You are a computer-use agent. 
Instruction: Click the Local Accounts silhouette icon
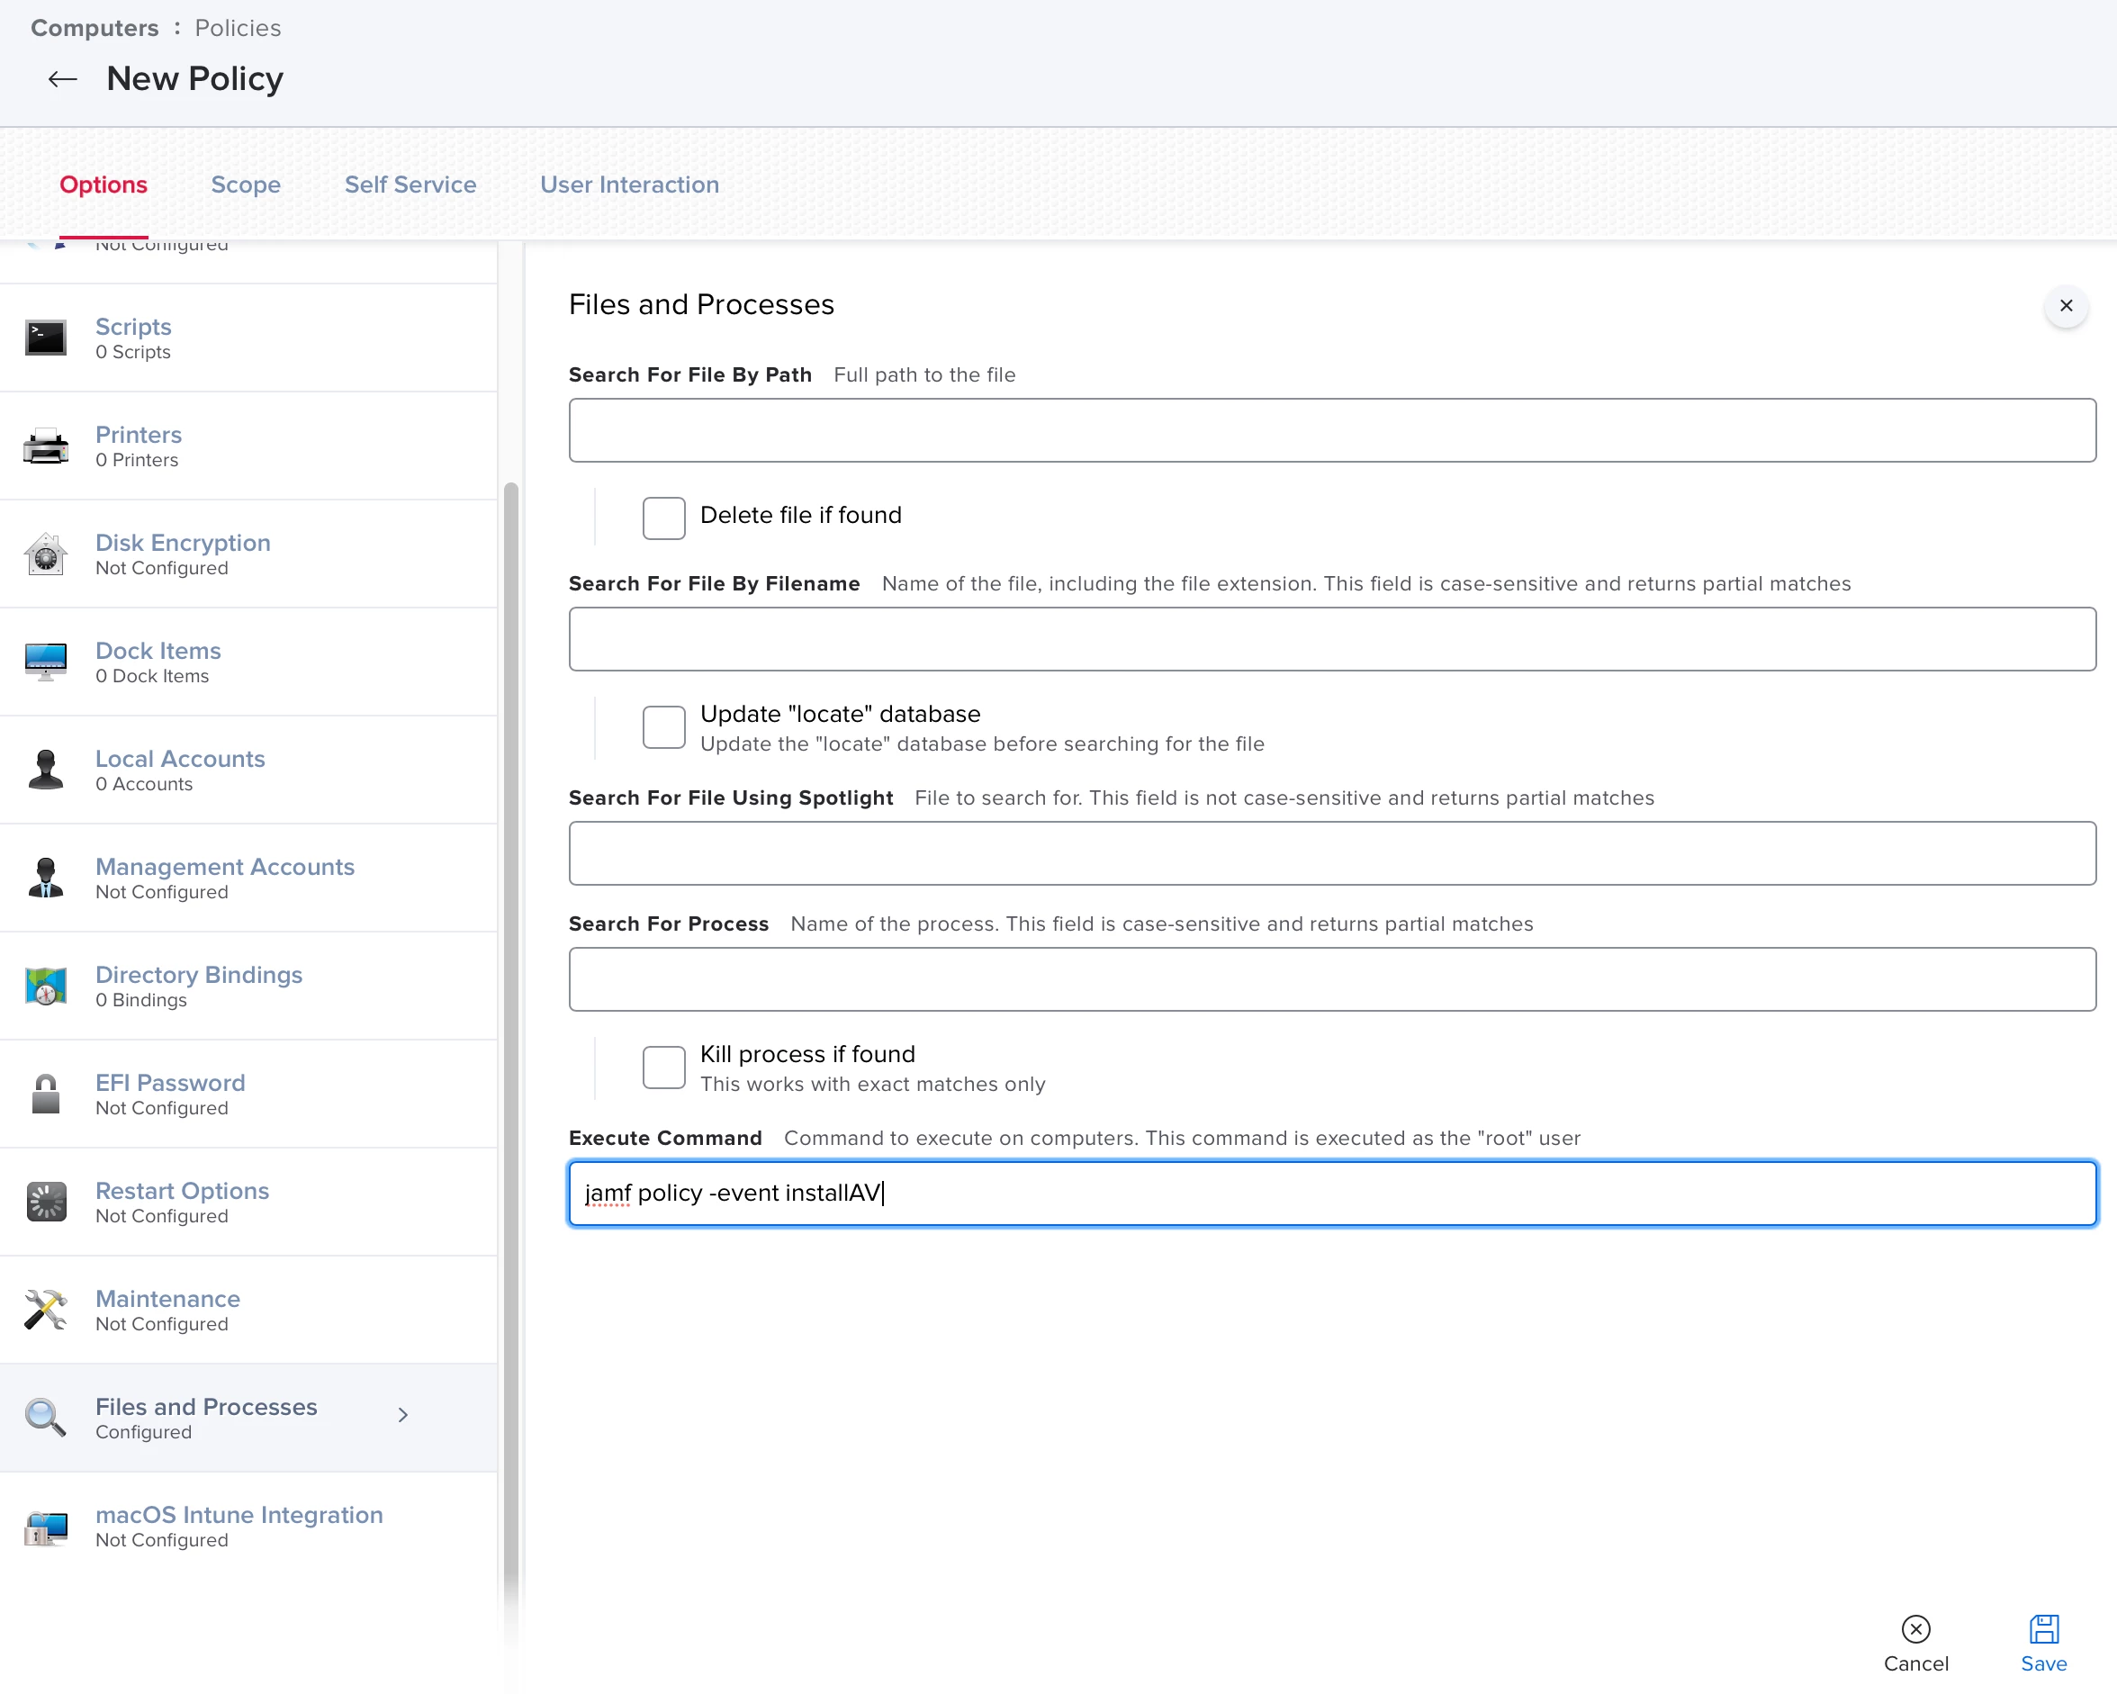[x=45, y=770]
